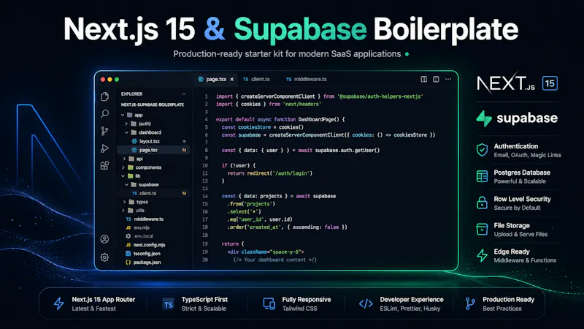Screen dimensions: 584x329
Task: Click the 'Row Level Security' feature title
Action: tap(522, 199)
